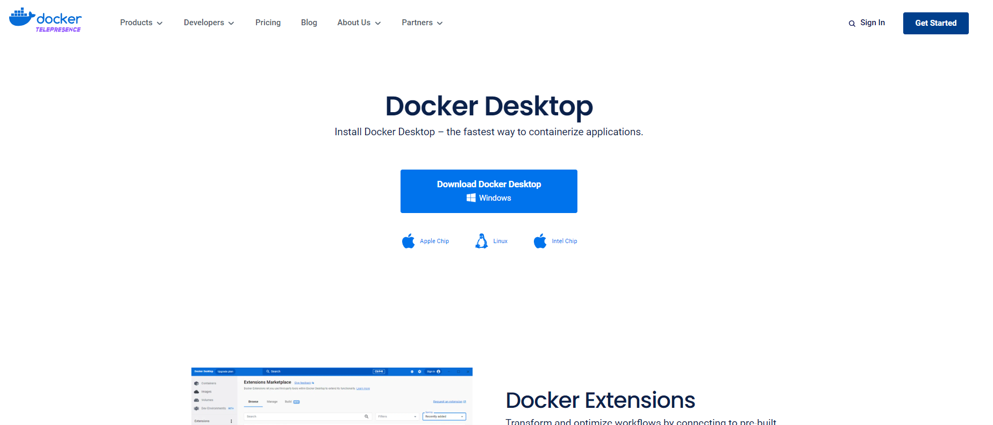Go to the Pricing page
This screenshot has height=425, width=993.
268,23
